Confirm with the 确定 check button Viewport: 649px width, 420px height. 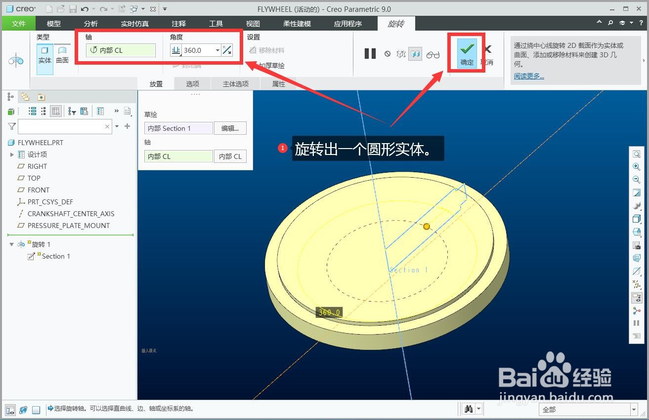(467, 53)
